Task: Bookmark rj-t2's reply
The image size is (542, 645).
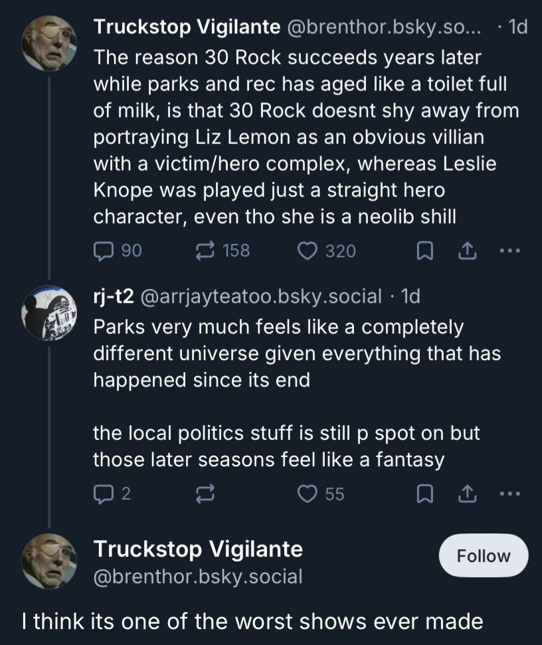Action: point(423,494)
